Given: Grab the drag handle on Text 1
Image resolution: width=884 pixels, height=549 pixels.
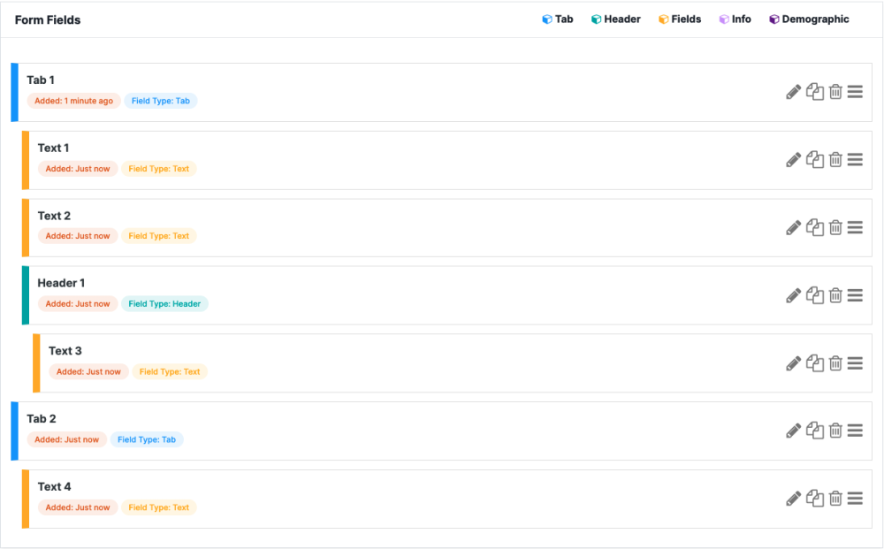Looking at the screenshot, I should pos(855,159).
